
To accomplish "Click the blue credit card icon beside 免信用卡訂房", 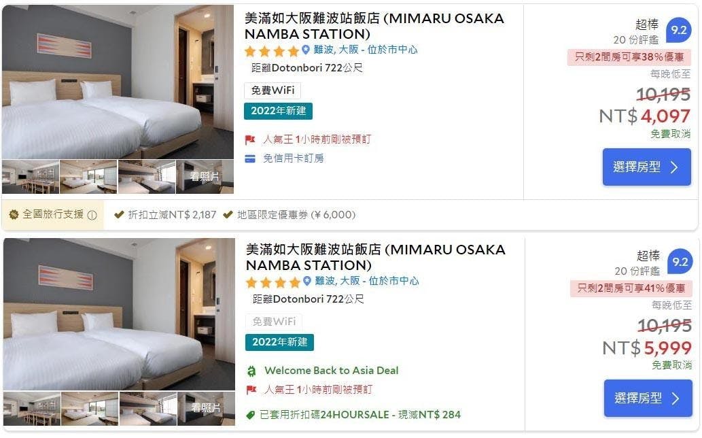I will [x=250, y=158].
